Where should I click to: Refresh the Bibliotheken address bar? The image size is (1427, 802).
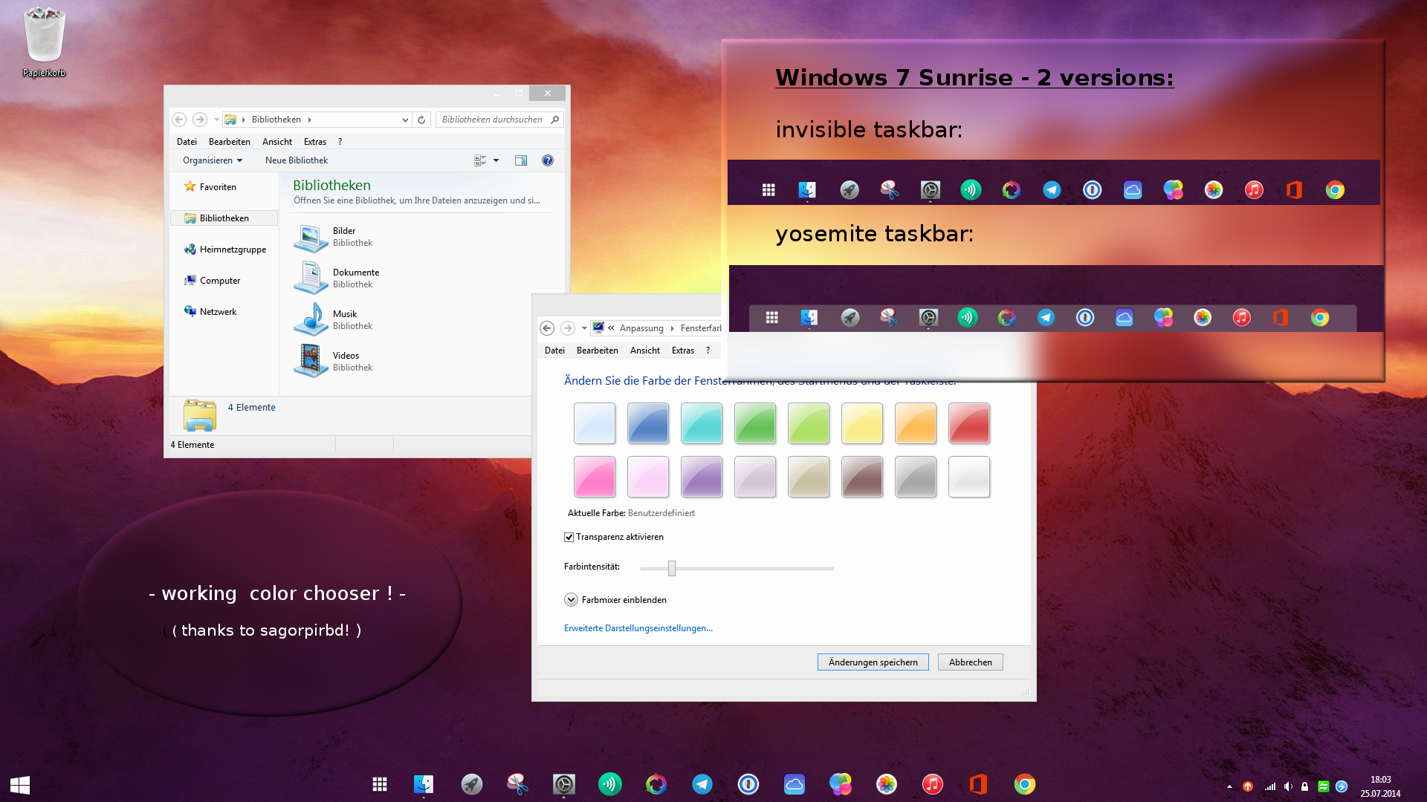(421, 120)
